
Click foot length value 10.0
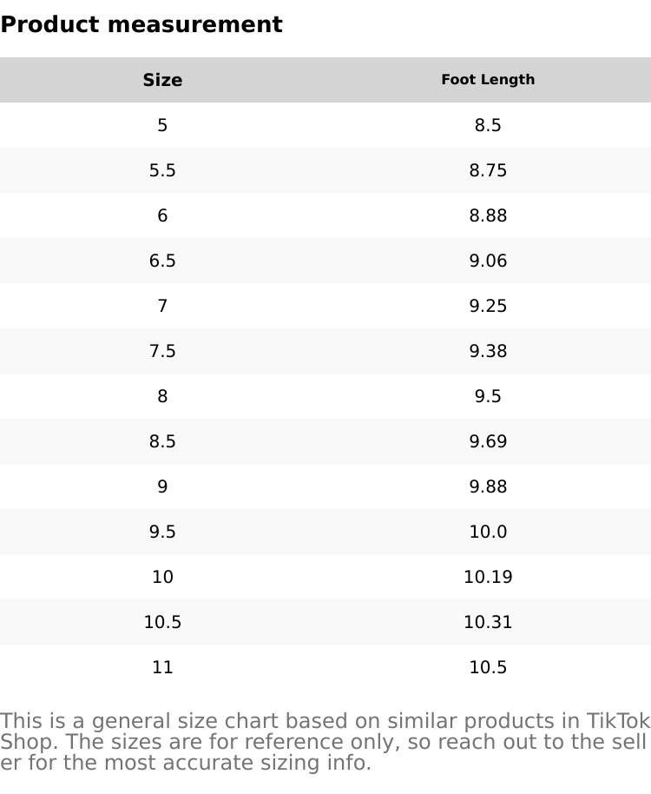tap(488, 532)
